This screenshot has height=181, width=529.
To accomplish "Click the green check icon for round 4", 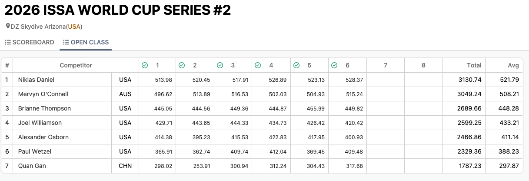I will 258,65.
